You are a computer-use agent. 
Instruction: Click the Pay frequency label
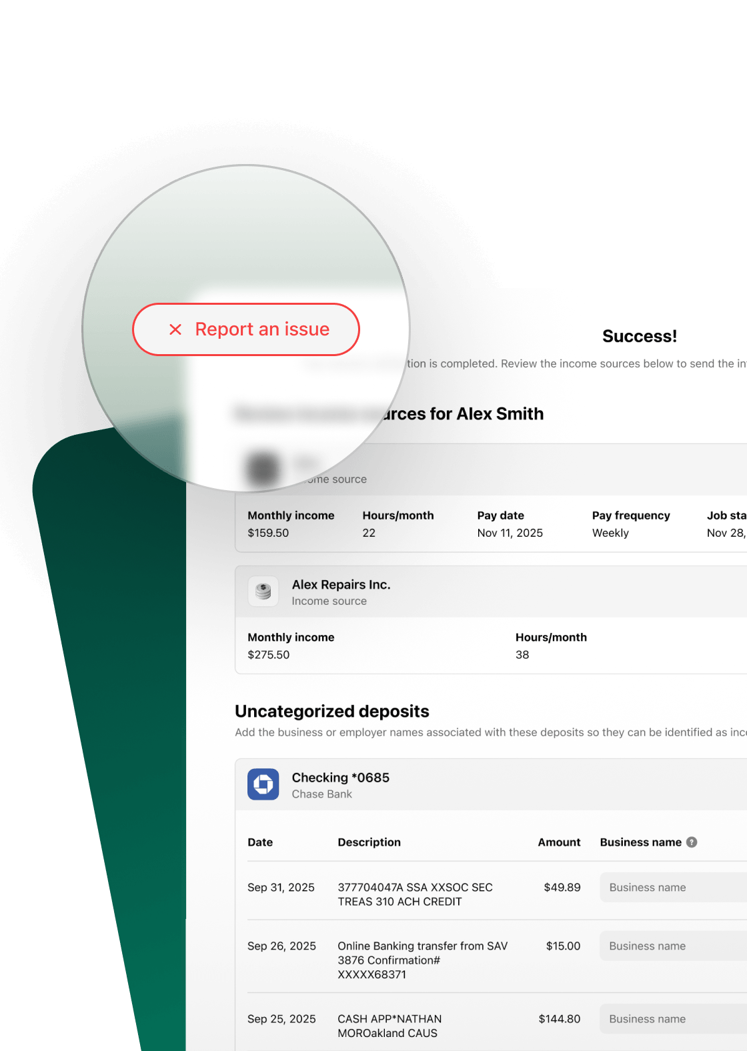point(631,515)
